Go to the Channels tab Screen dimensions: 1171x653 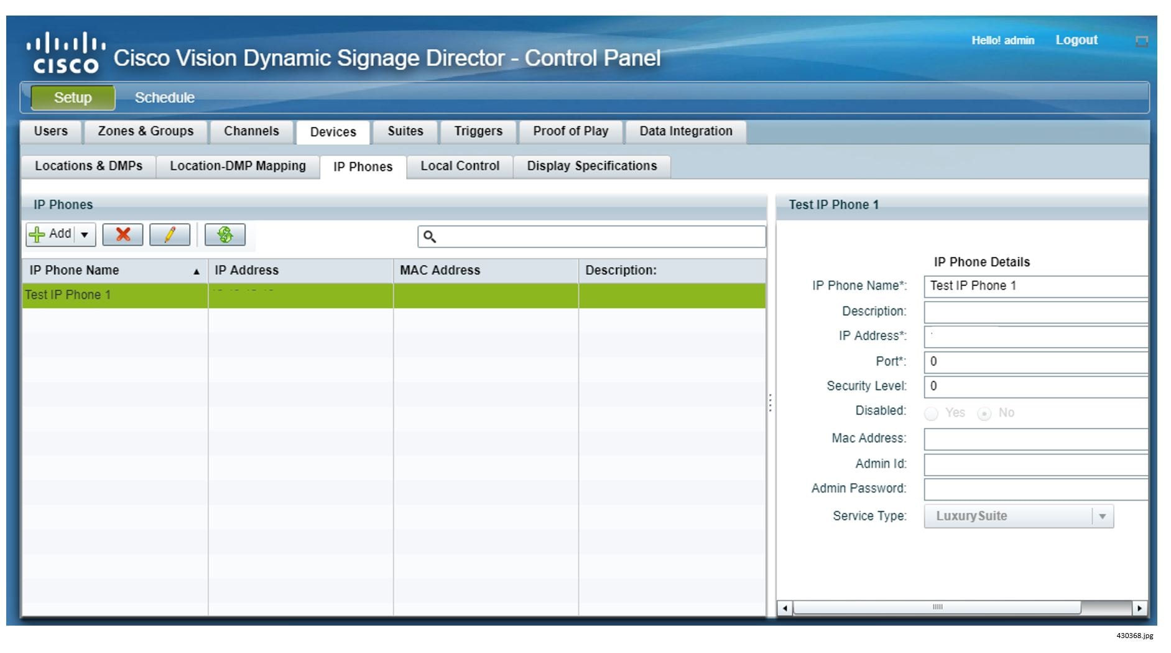(x=251, y=131)
